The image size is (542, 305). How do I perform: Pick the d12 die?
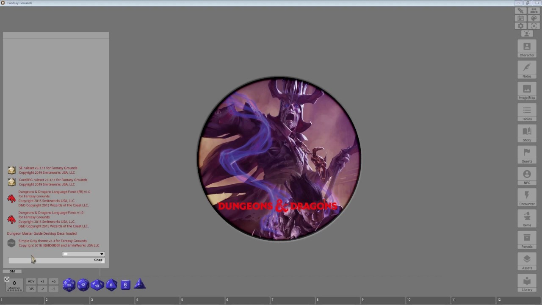pyautogui.click(x=83, y=285)
